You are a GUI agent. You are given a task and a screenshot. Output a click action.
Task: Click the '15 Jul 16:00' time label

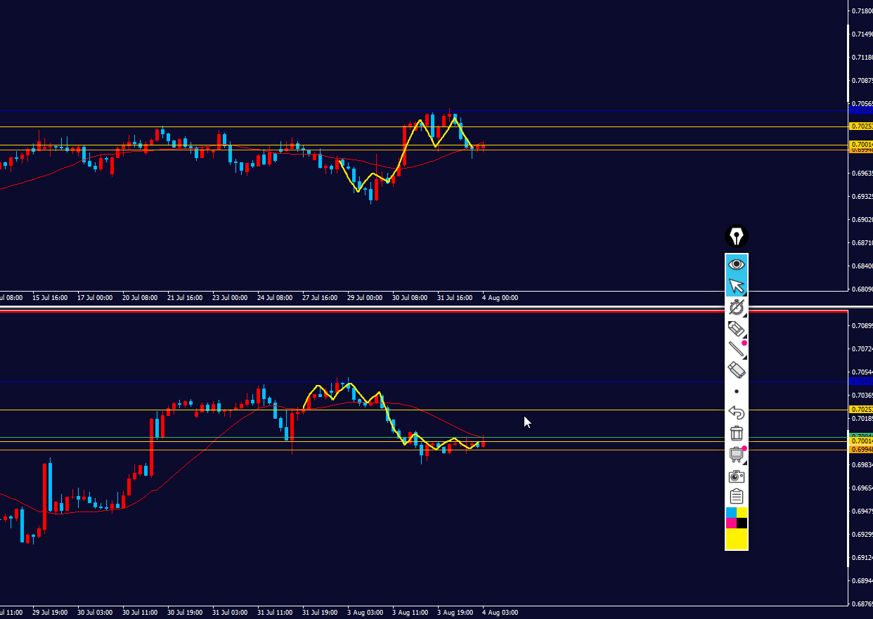click(x=51, y=298)
